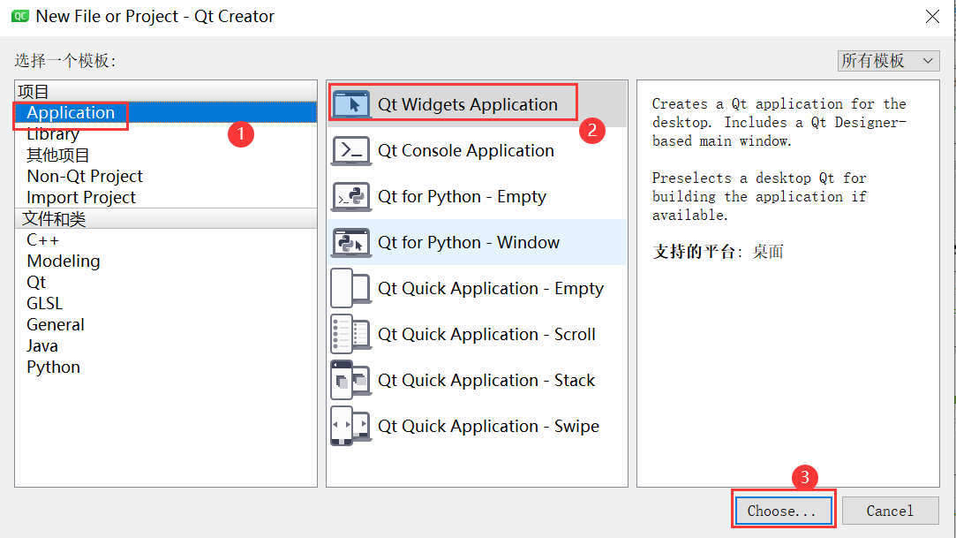Click the Qt Quick Application - Swipe icon
956x538 pixels.
point(351,426)
